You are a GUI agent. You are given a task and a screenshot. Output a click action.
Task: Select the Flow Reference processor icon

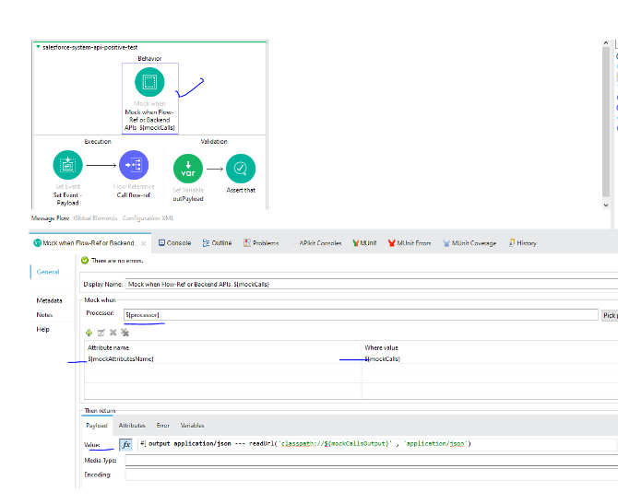(x=134, y=165)
